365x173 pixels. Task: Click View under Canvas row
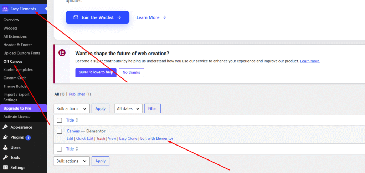pyautogui.click(x=112, y=138)
